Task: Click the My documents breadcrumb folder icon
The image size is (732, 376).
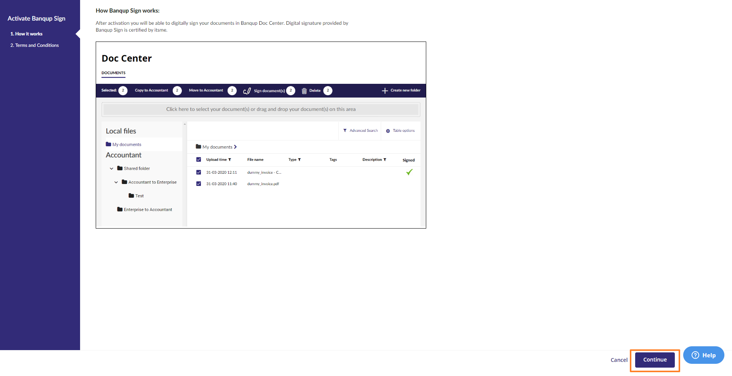Action: tap(198, 147)
